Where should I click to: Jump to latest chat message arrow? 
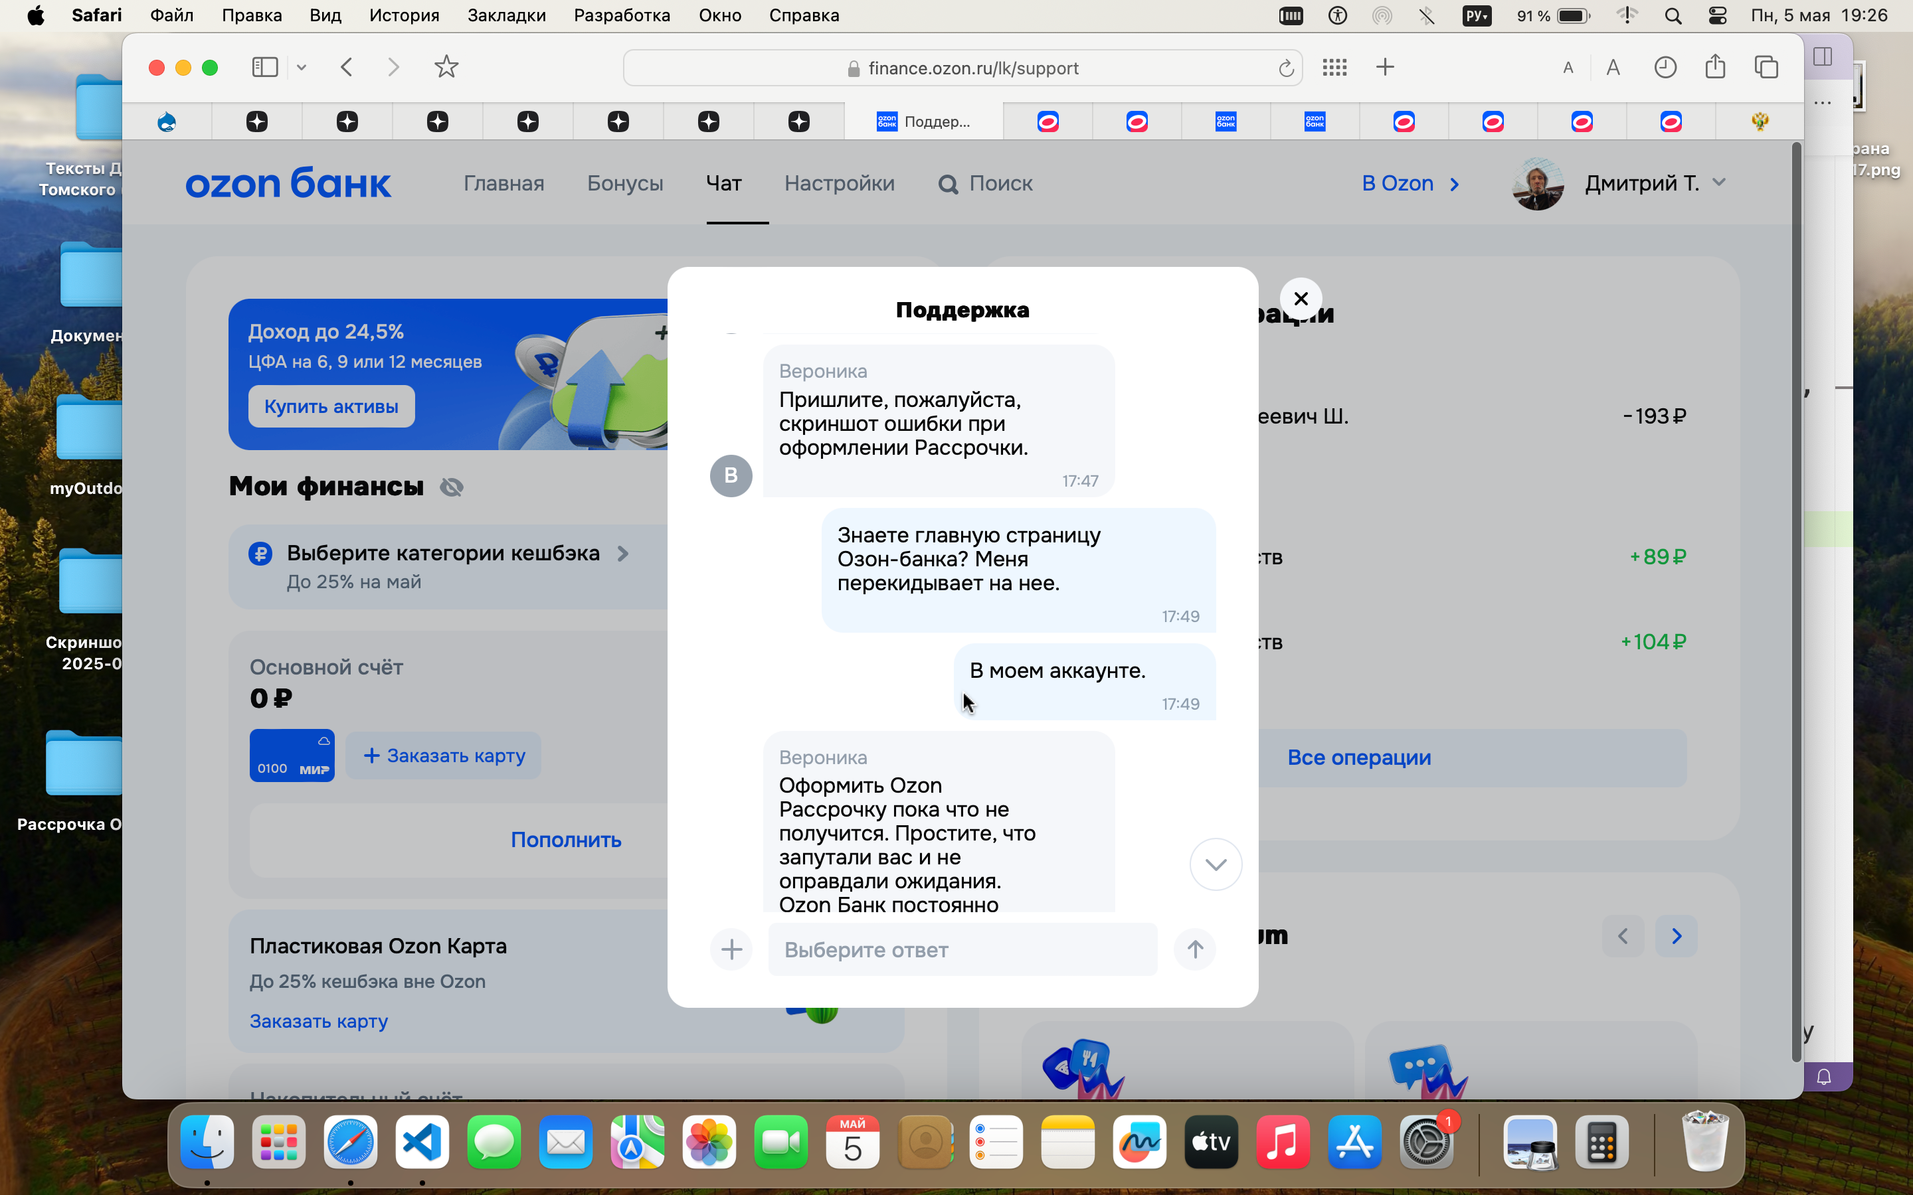tap(1216, 864)
